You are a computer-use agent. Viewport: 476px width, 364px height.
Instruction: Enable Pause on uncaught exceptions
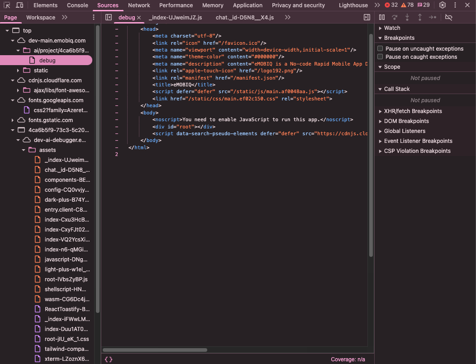click(x=381, y=49)
